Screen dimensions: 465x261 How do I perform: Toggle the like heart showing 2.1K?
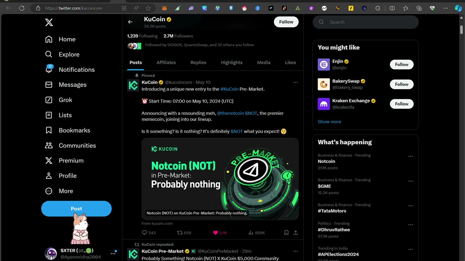[x=220, y=233]
